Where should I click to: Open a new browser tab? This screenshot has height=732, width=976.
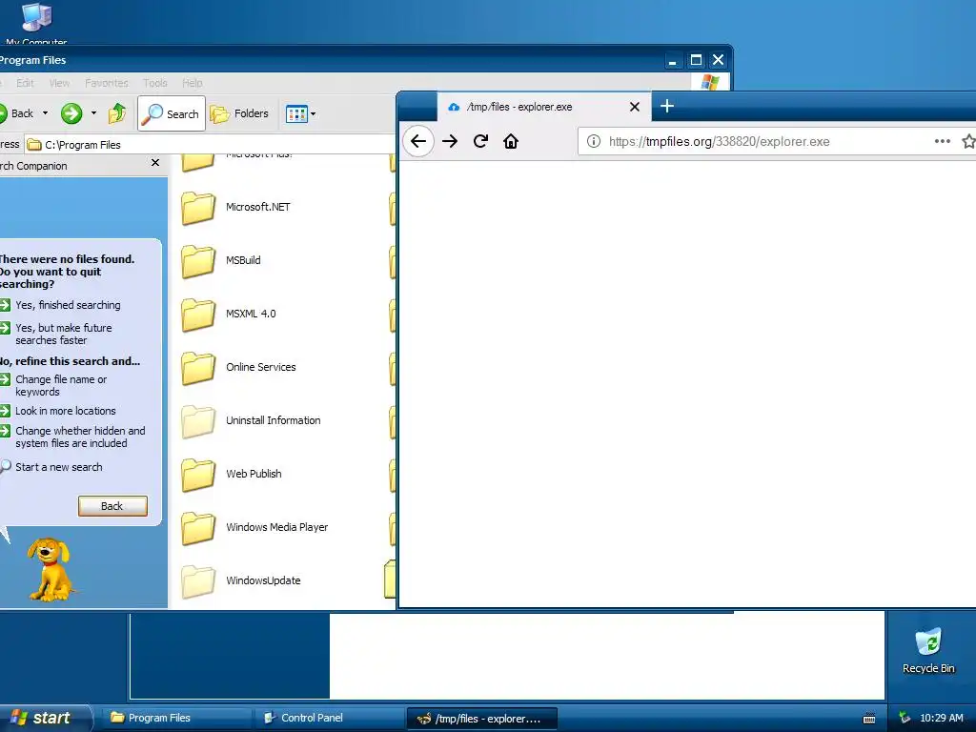click(x=666, y=106)
